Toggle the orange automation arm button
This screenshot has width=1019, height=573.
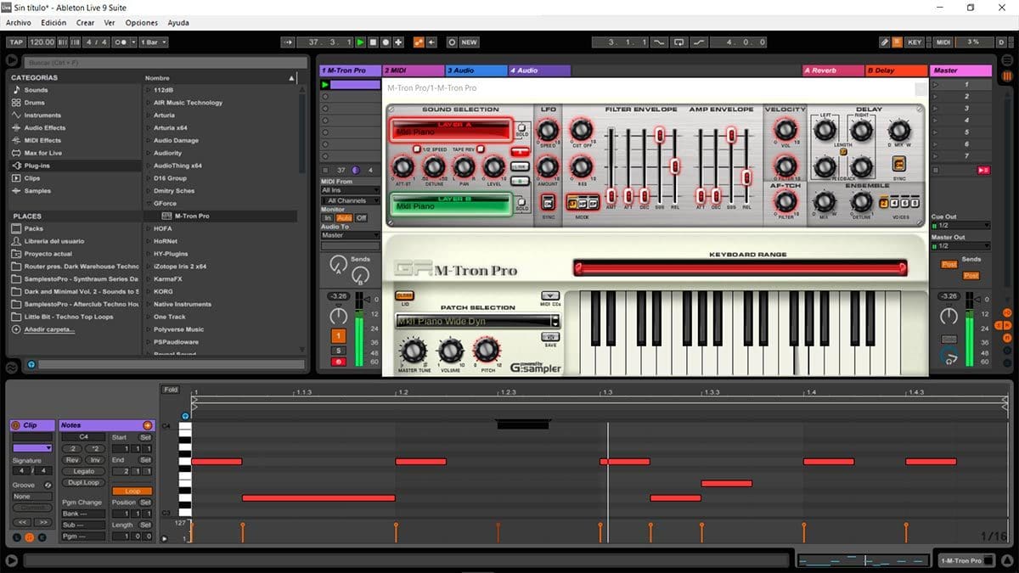[419, 42]
